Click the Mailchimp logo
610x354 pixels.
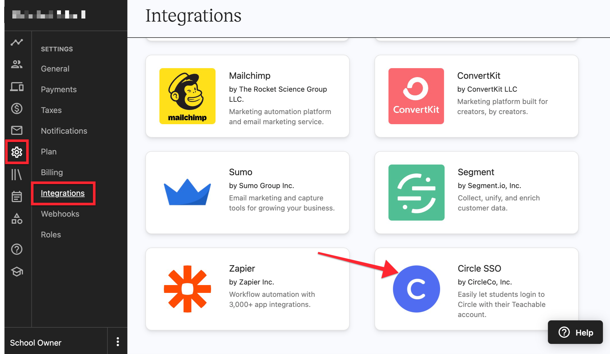point(188,96)
